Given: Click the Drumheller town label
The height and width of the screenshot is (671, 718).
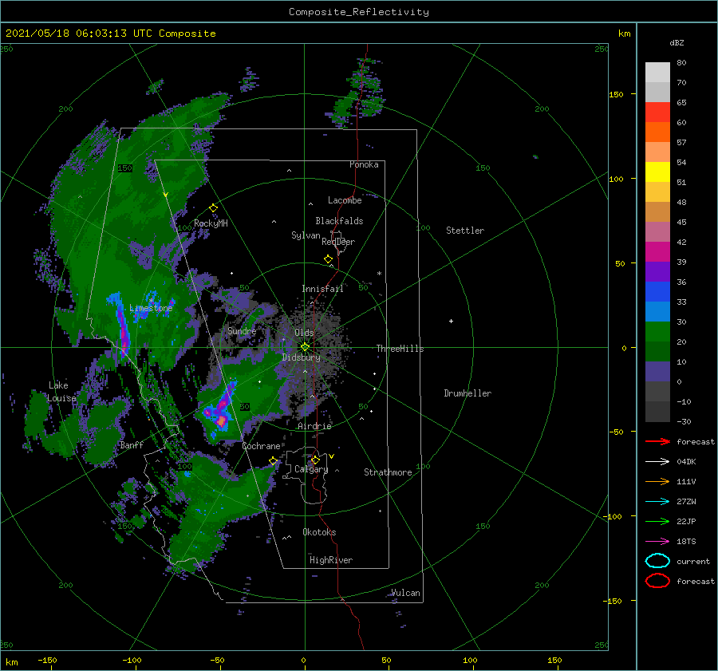Looking at the screenshot, I should click(467, 393).
